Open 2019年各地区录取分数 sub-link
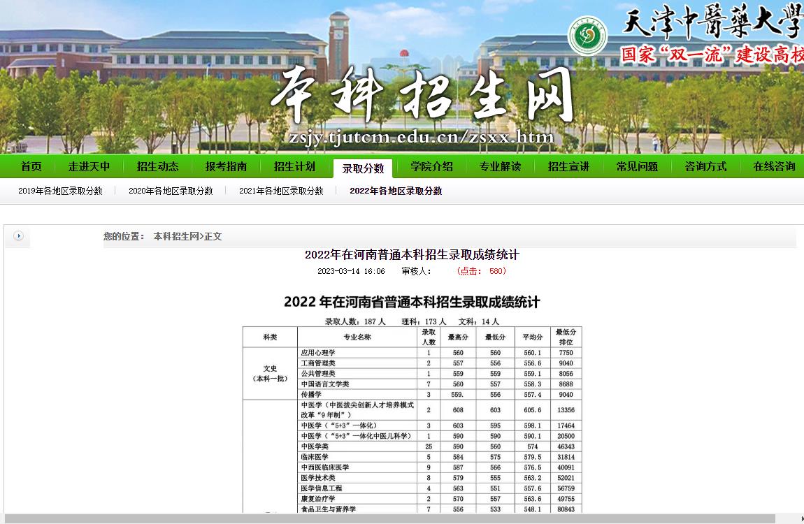 tap(61, 191)
